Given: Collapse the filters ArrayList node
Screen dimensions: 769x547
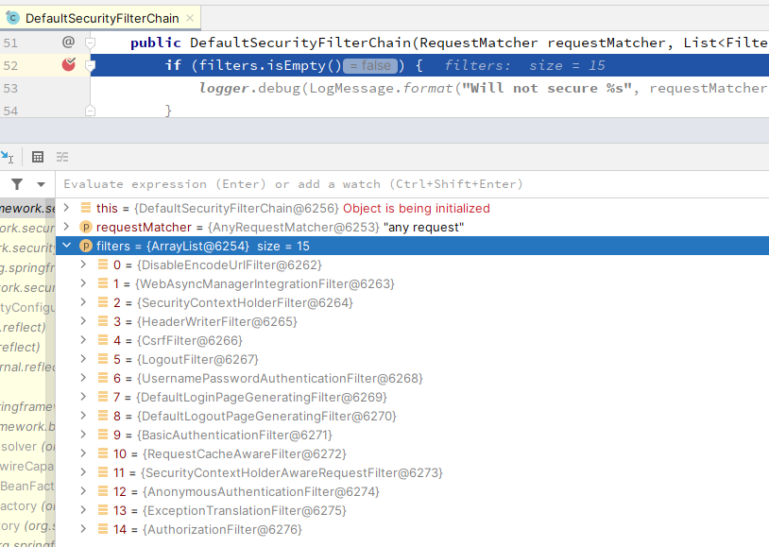Looking at the screenshot, I should coord(67,246).
